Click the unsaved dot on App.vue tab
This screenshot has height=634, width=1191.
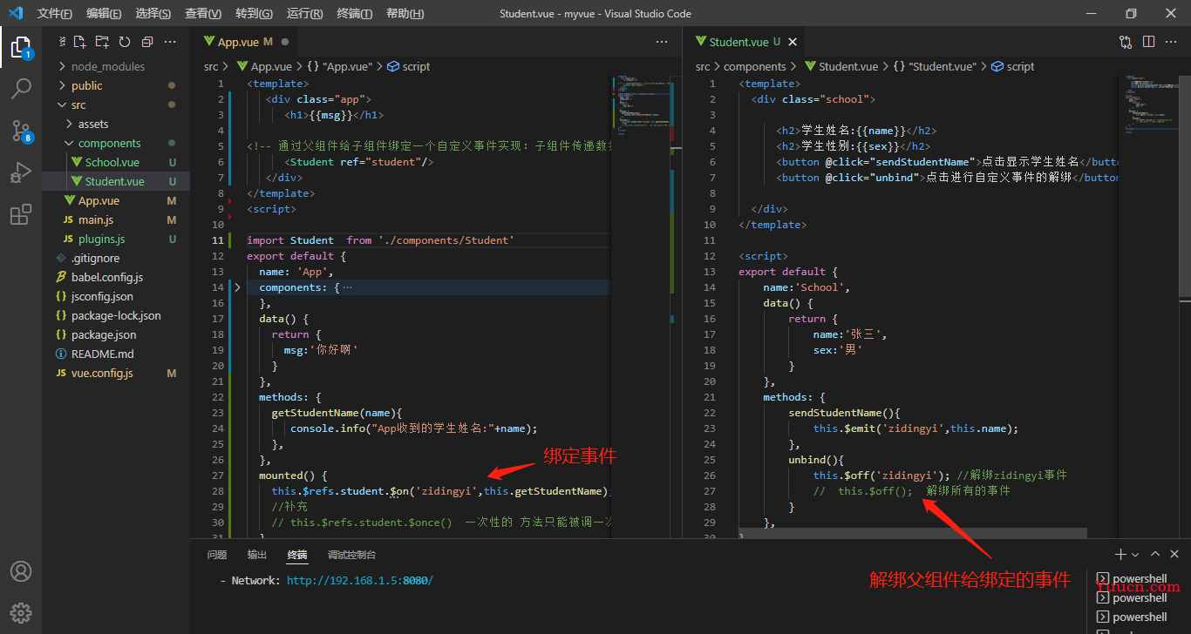(x=285, y=42)
